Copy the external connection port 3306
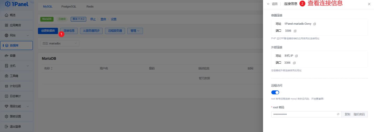This screenshot has height=132, width=374. pos(294,63)
